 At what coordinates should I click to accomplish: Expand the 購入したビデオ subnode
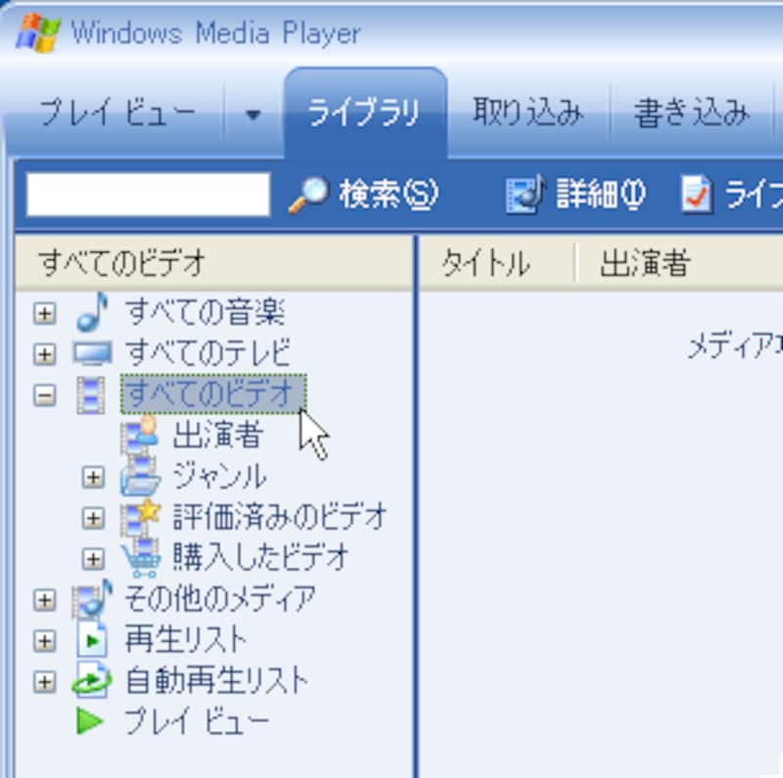click(93, 559)
